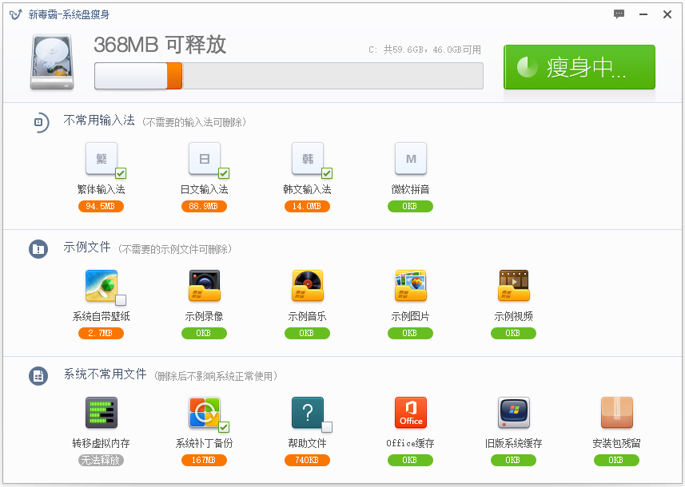Image resolution: width=685 pixels, height=487 pixels.
Task: Click the 不常用输入法 section title
Action: pyautogui.click(x=99, y=120)
